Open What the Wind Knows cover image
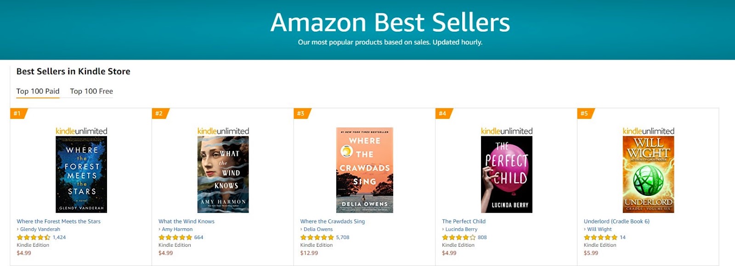 (223, 174)
